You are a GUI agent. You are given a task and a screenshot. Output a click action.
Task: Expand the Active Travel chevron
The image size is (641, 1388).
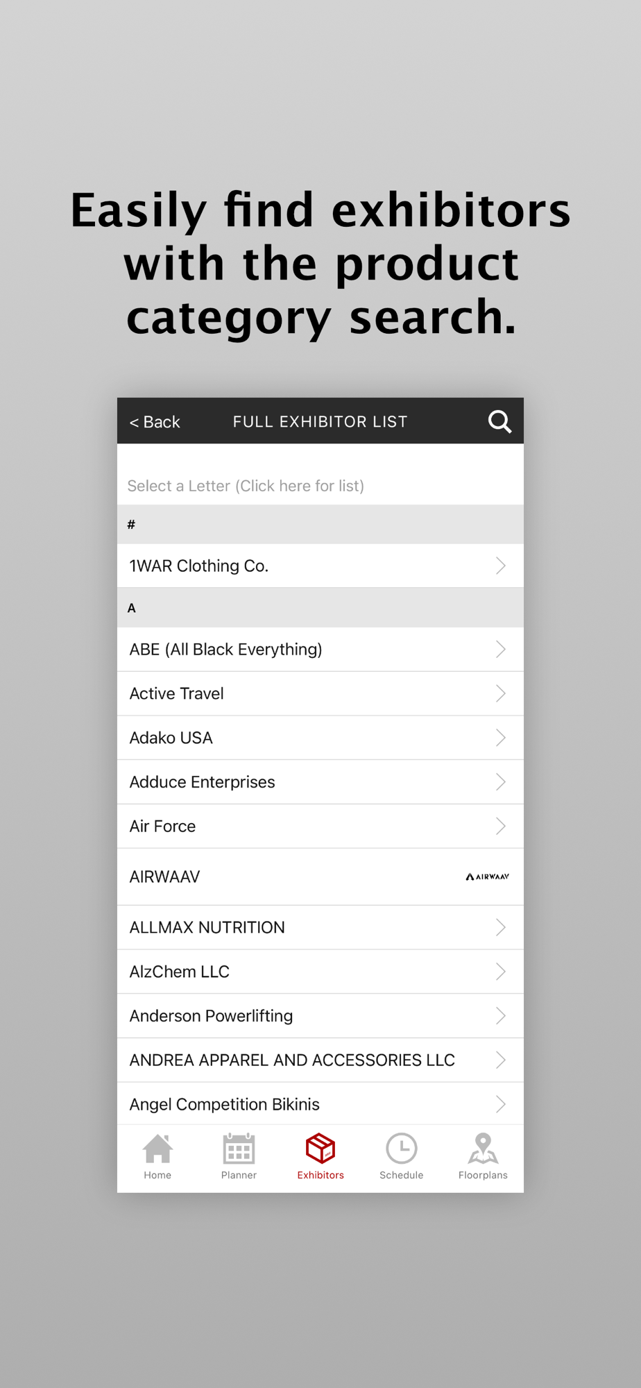tap(501, 693)
